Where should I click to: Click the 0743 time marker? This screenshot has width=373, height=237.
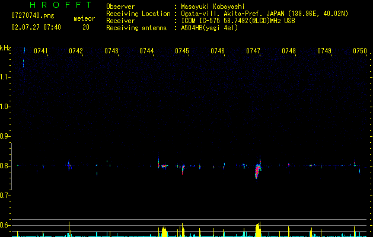(111, 51)
